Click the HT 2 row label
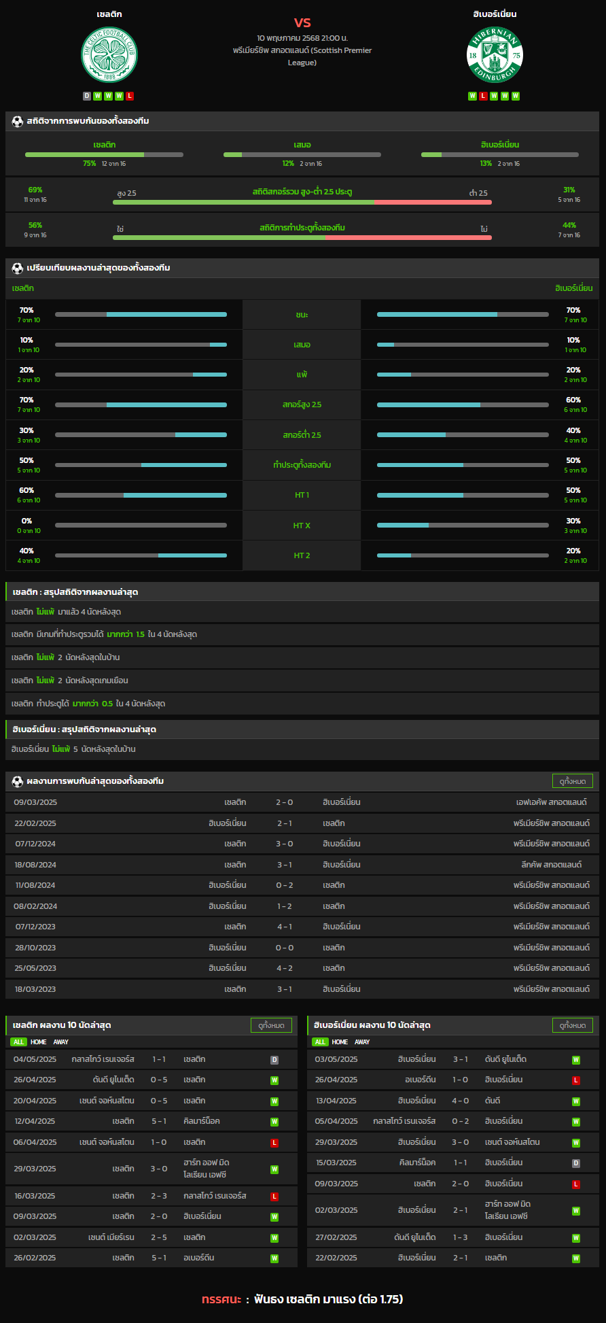This screenshot has width=606, height=1323. click(302, 555)
